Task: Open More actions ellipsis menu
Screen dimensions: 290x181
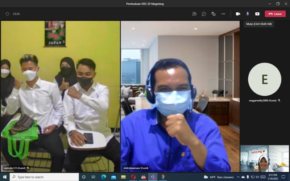Action: coord(223,14)
